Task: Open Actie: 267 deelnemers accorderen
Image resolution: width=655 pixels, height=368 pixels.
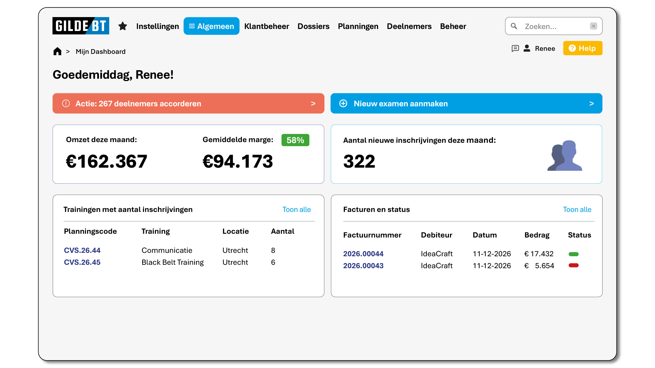Action: coord(188,104)
